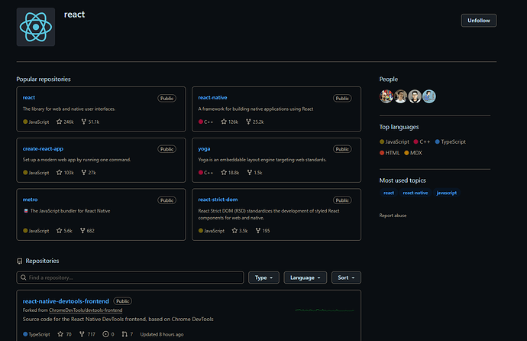Click first member avatar under People

tap(386, 96)
